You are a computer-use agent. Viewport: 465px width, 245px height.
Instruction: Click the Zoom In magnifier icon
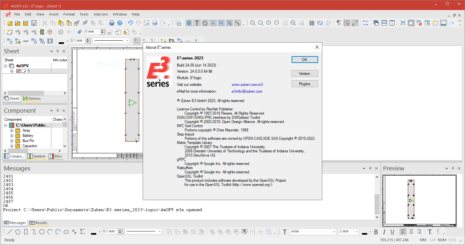(253, 23)
